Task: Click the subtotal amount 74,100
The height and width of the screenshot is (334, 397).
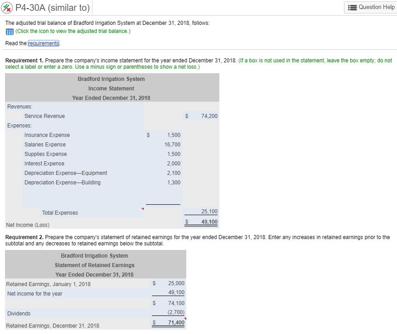Action: [176, 303]
